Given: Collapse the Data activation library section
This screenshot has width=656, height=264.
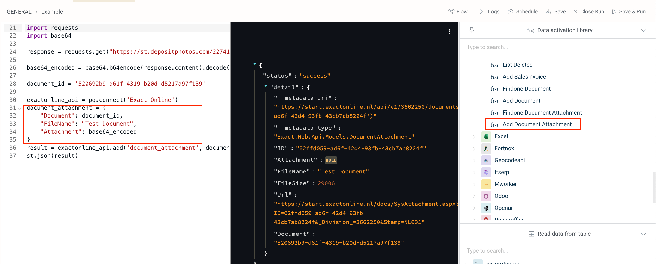Looking at the screenshot, I should coord(643,30).
